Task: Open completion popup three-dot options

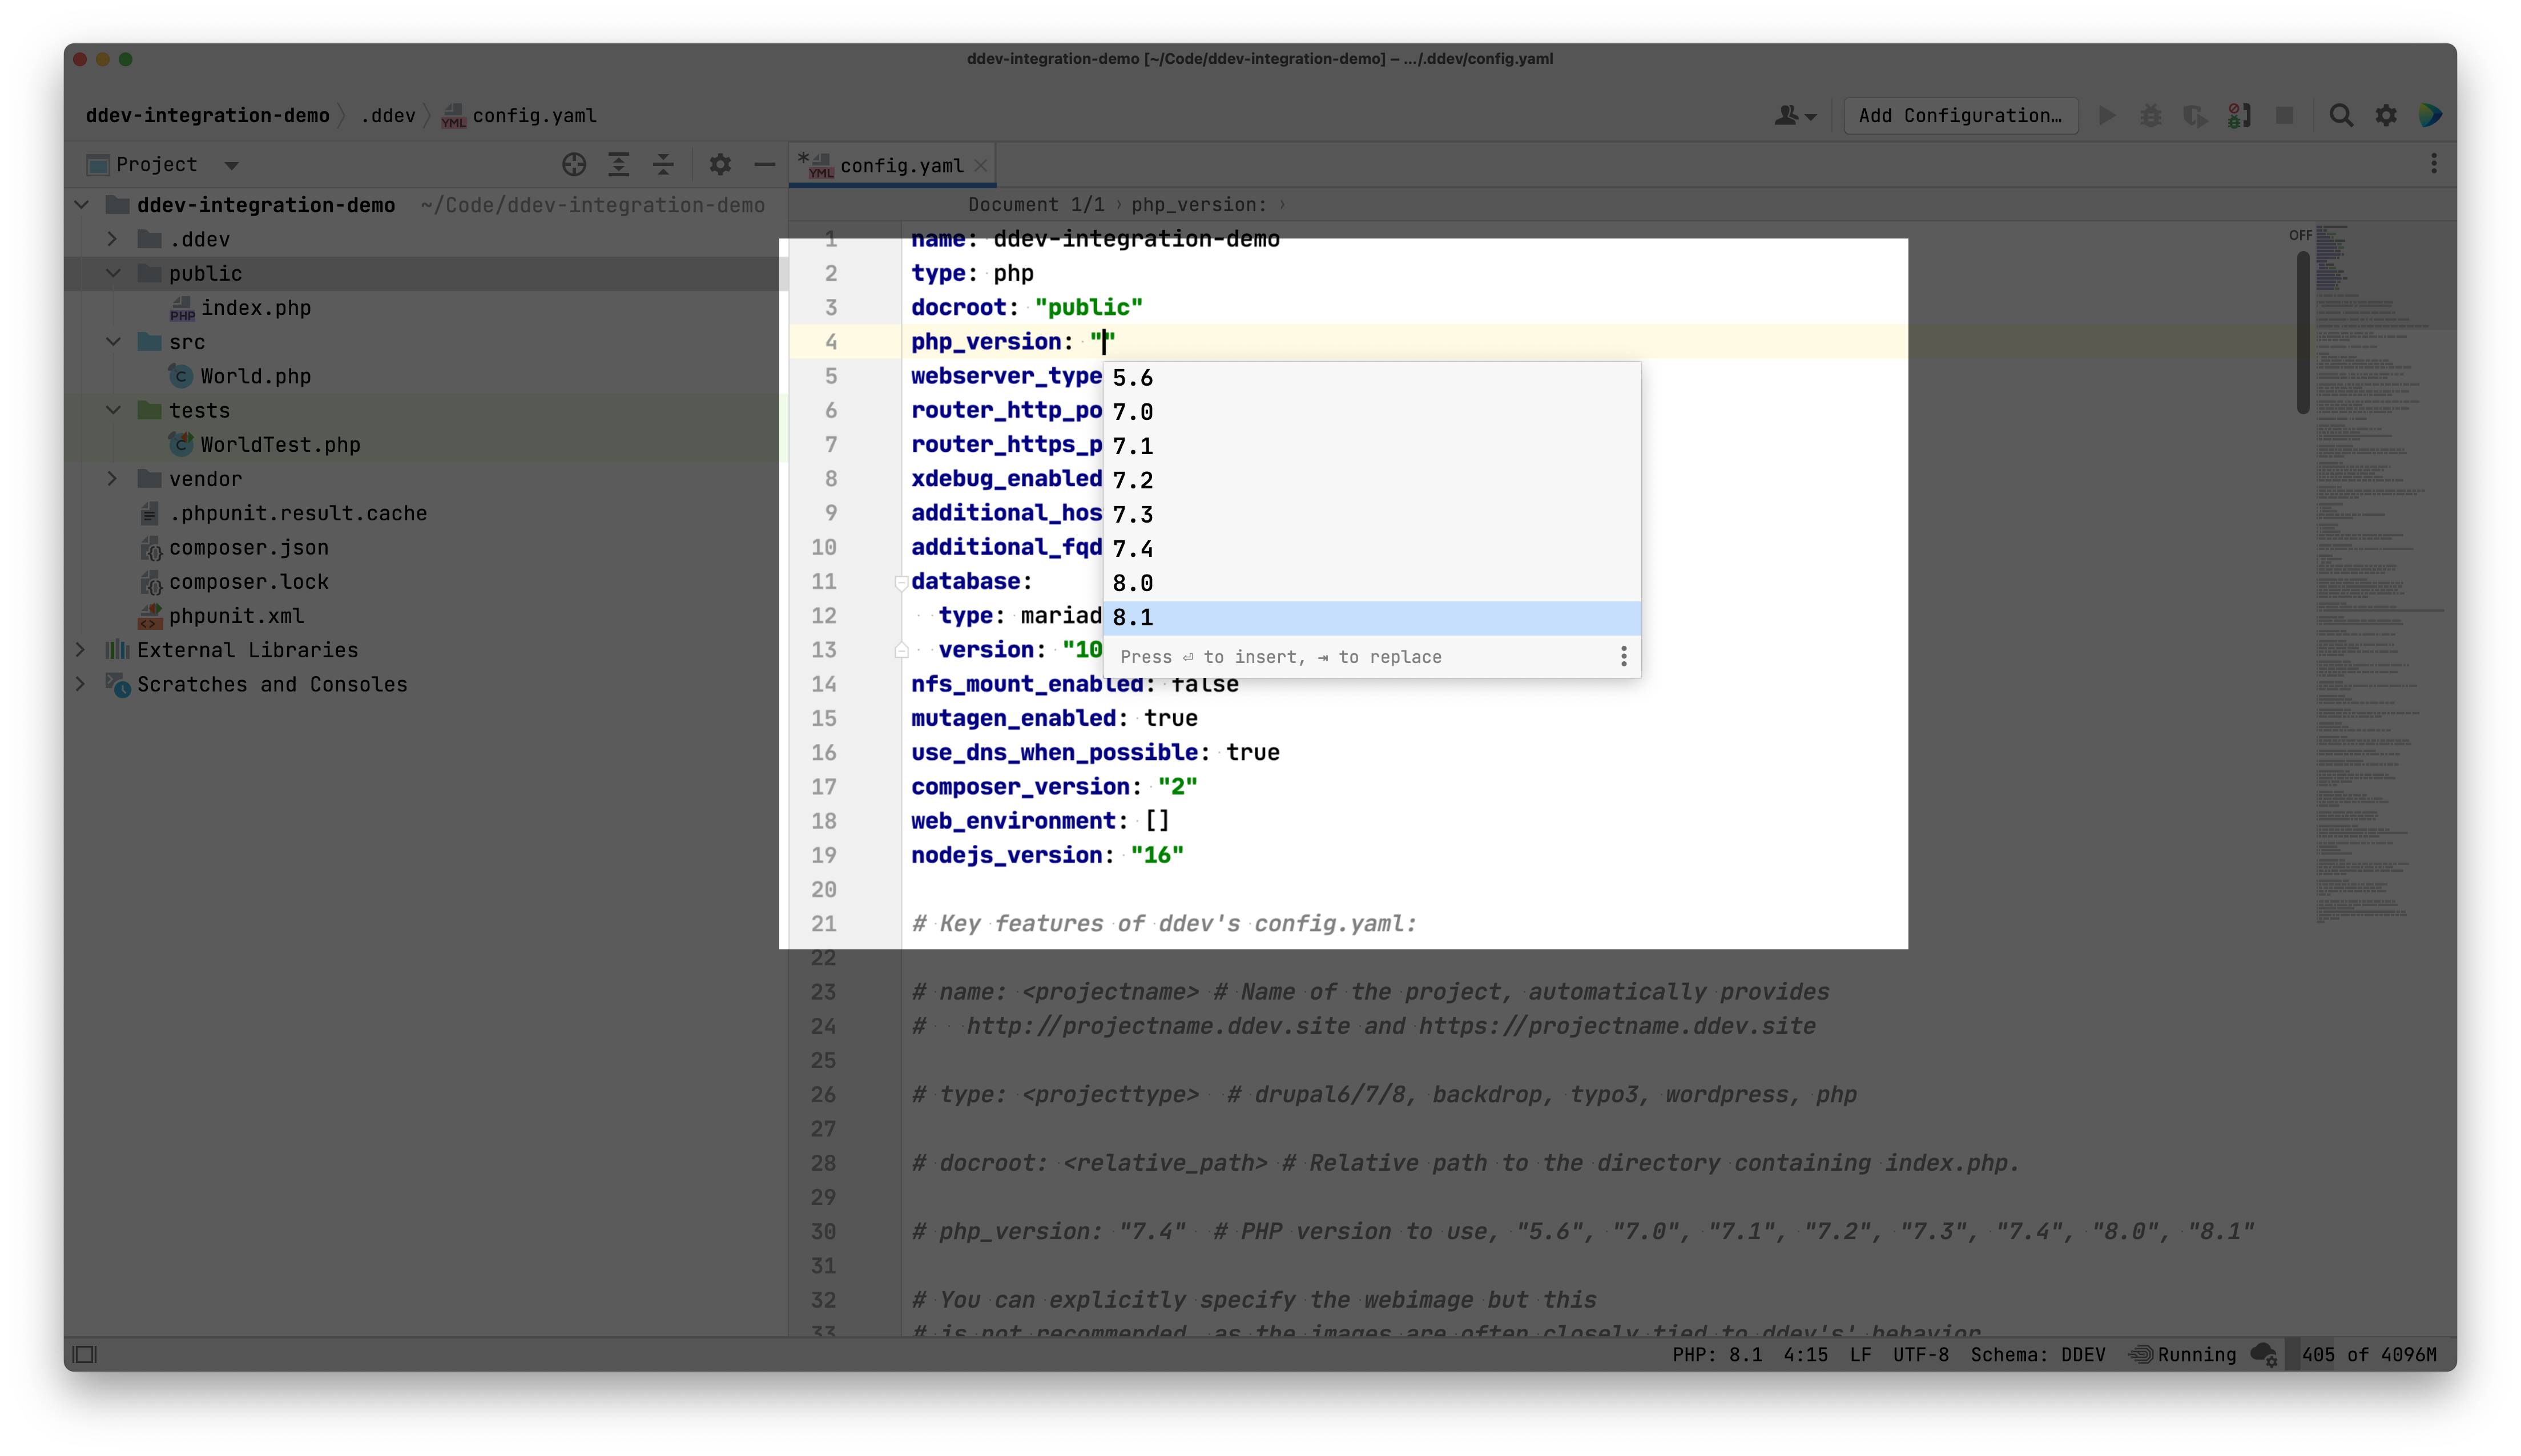Action: tap(1624, 657)
